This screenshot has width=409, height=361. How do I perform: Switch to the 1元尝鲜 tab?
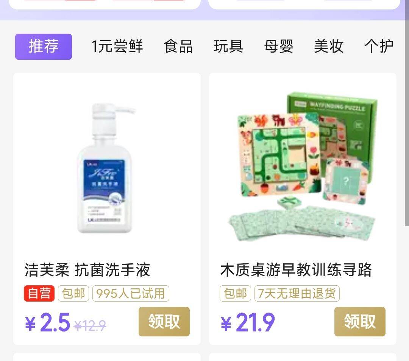(117, 47)
